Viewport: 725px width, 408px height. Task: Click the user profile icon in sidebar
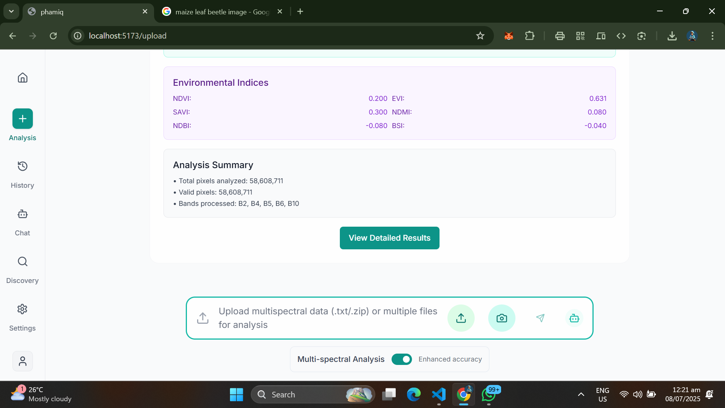coord(23,361)
